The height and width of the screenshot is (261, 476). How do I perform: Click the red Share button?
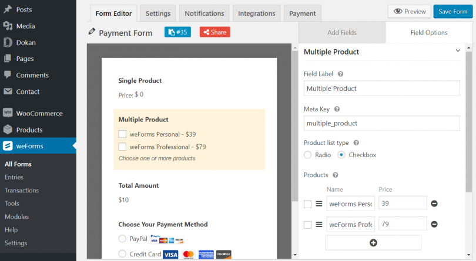[215, 32]
